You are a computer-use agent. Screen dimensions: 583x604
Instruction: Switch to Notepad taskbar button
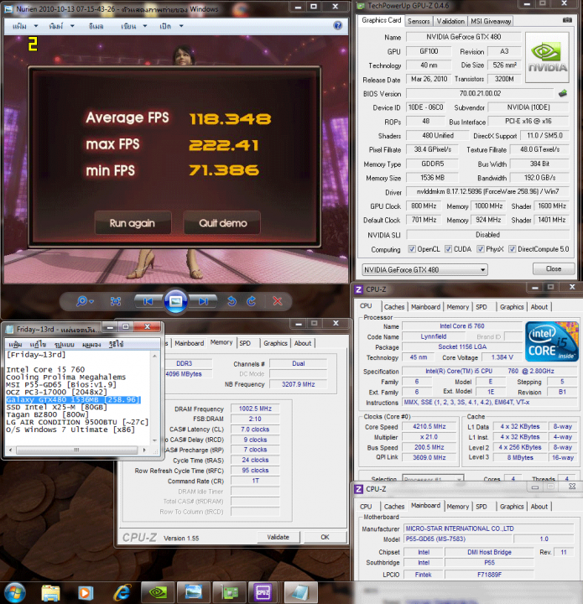[x=301, y=592]
